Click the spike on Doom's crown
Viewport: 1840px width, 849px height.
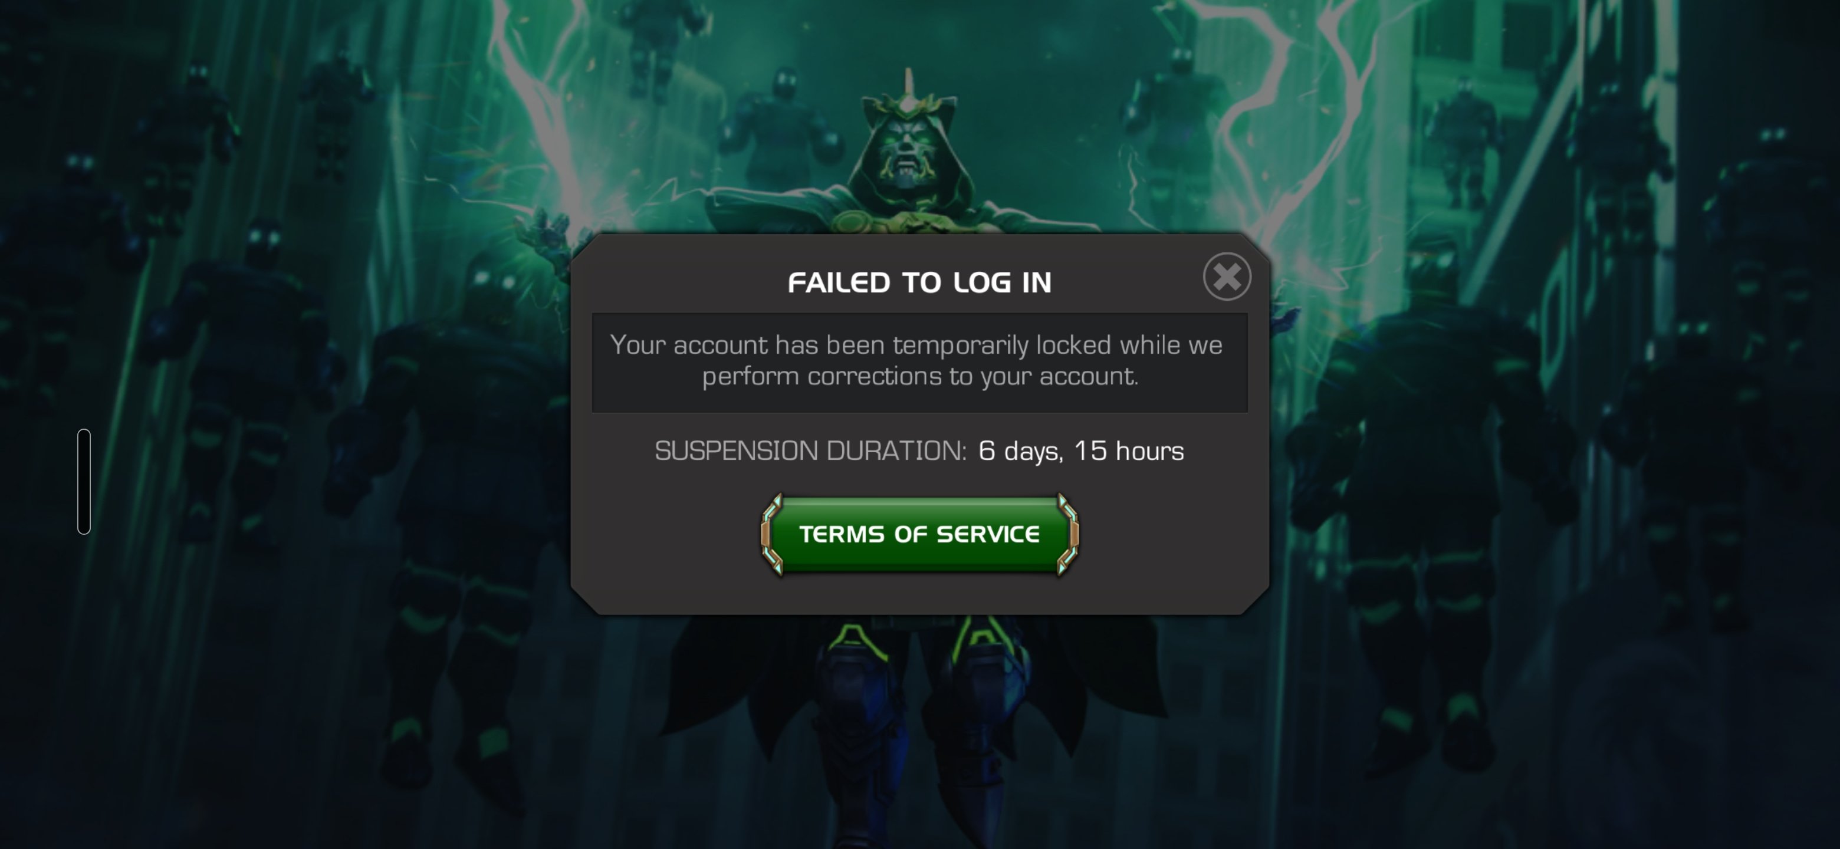coord(908,85)
